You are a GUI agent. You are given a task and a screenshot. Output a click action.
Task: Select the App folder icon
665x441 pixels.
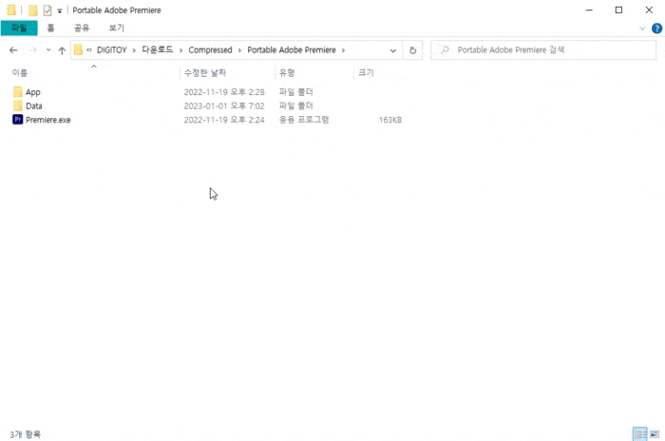18,91
